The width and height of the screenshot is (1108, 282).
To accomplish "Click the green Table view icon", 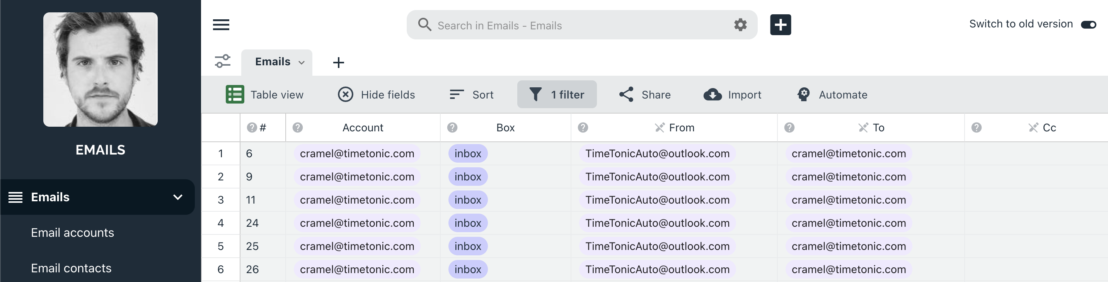I will click(x=235, y=95).
